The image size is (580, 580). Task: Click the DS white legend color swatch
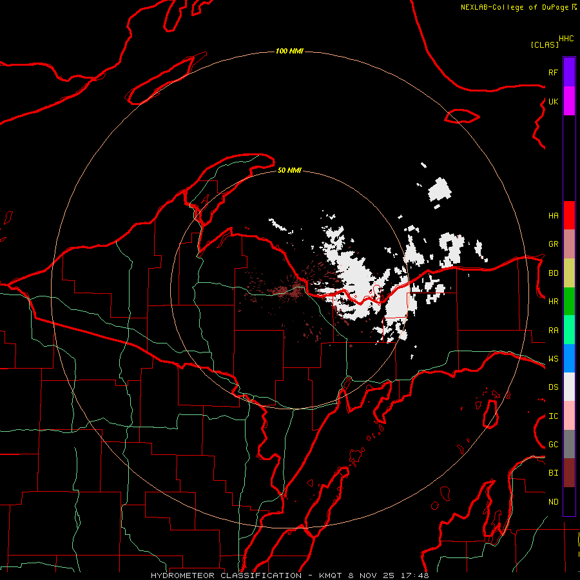coord(569,387)
